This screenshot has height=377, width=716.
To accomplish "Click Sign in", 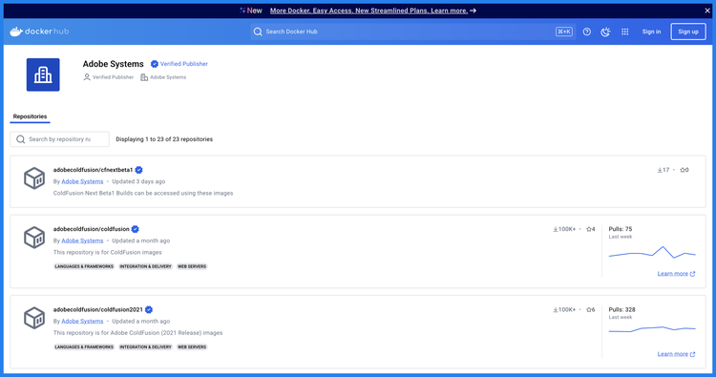I will (x=651, y=31).
